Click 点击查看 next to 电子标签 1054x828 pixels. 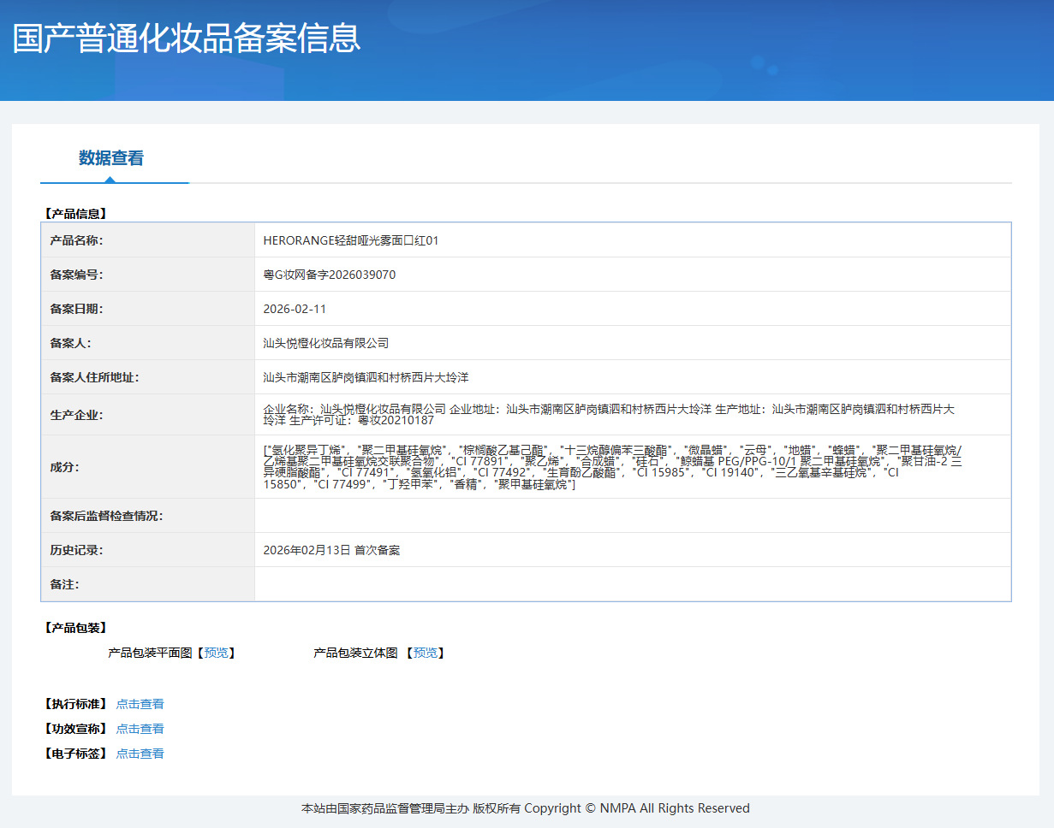click(140, 754)
